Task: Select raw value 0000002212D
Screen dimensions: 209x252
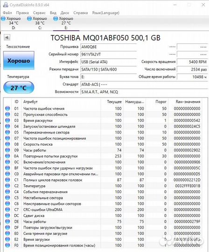Action: [187, 180]
